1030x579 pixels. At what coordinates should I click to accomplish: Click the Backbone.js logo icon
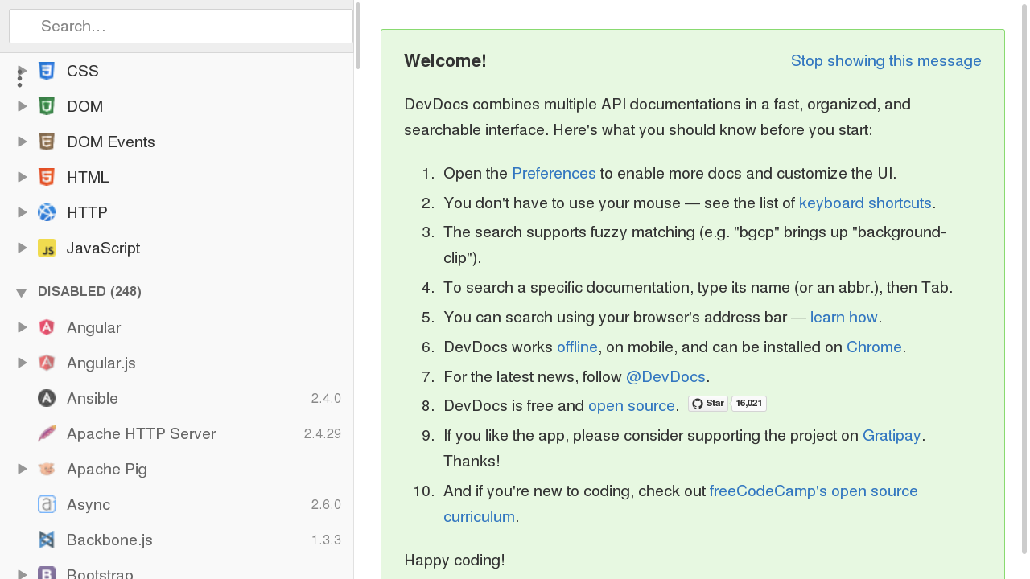click(x=47, y=540)
